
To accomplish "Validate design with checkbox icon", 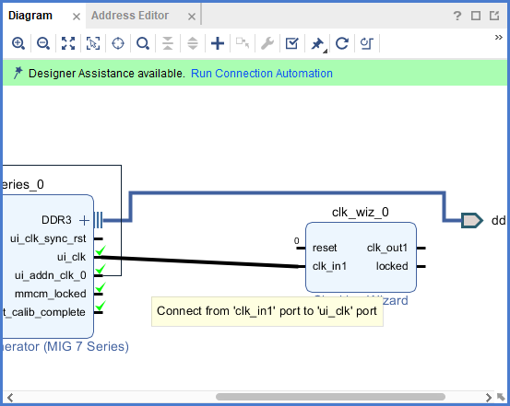I will (291, 43).
